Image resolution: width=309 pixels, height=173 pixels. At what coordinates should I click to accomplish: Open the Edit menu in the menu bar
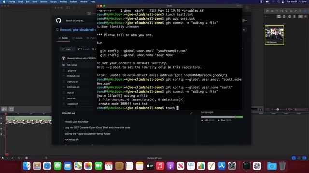(x=28, y=2)
